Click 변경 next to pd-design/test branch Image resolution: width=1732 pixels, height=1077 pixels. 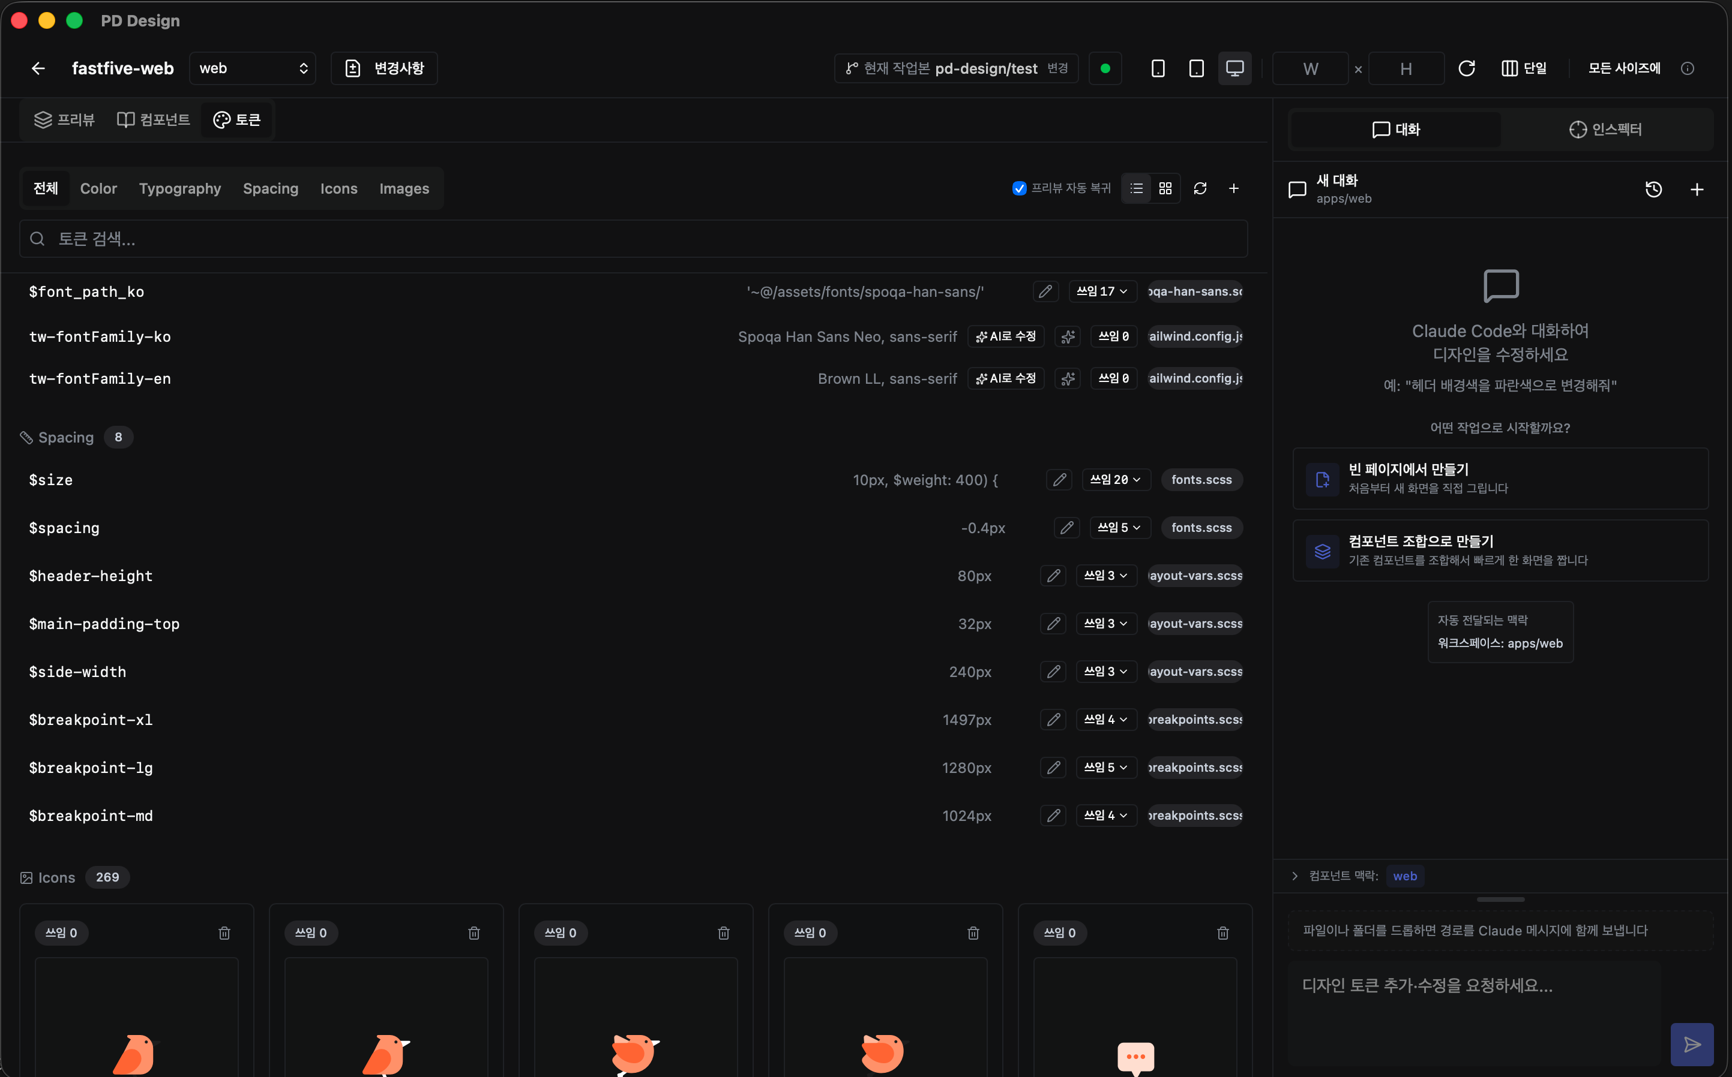point(1057,68)
